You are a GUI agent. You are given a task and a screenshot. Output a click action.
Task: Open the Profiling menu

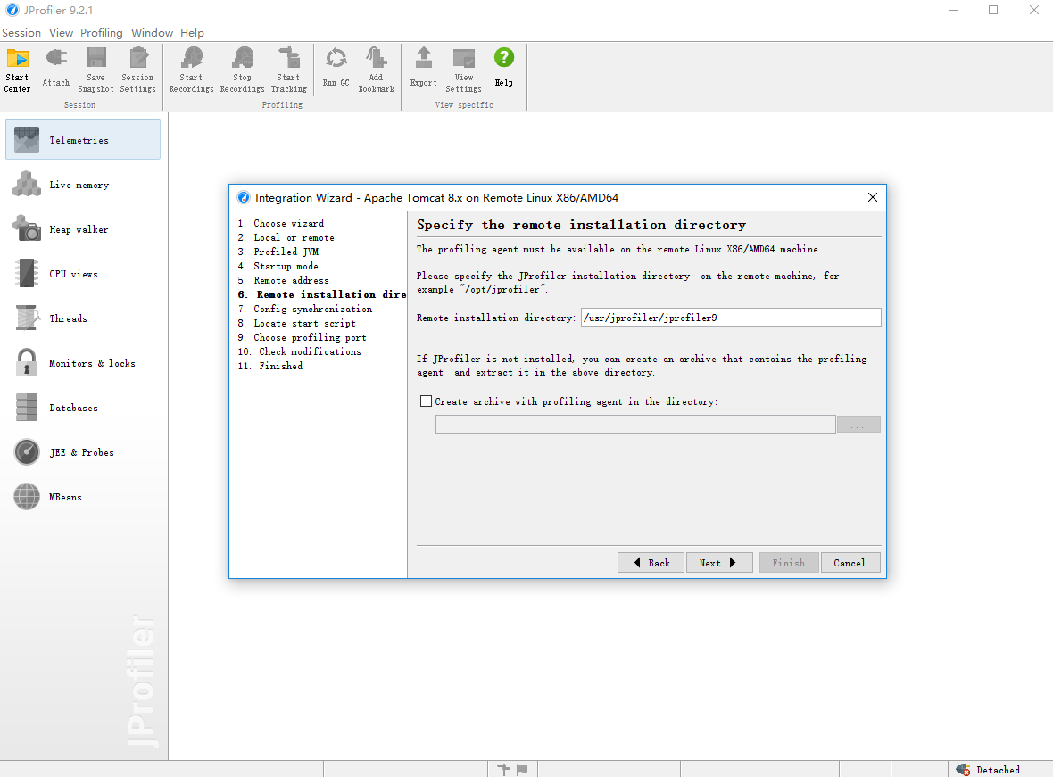pos(102,32)
